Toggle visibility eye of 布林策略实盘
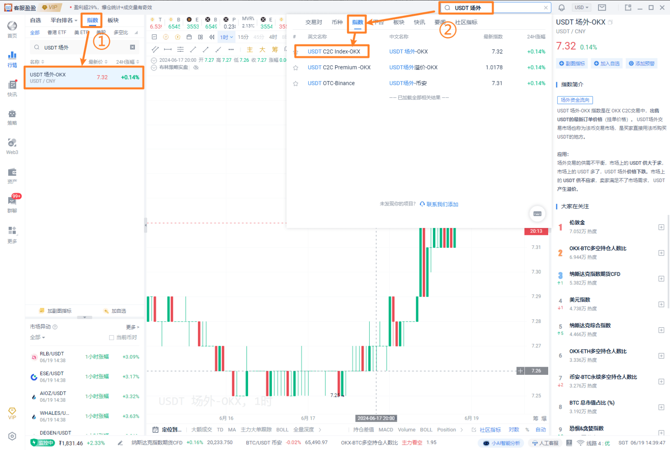This screenshot has height=450, width=670. tap(196, 67)
